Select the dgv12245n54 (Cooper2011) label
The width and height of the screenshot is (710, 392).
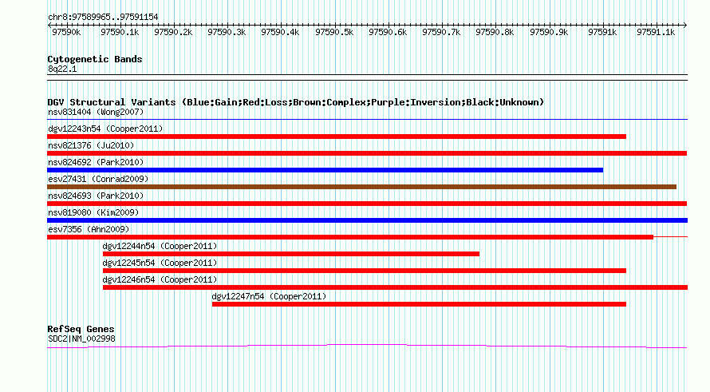(x=160, y=263)
